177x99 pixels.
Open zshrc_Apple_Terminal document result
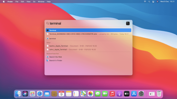point(88,49)
